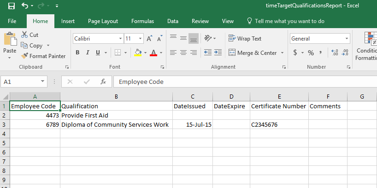377x188 pixels.
Task: Open Insert Function fx dialog
Action: (x=103, y=82)
